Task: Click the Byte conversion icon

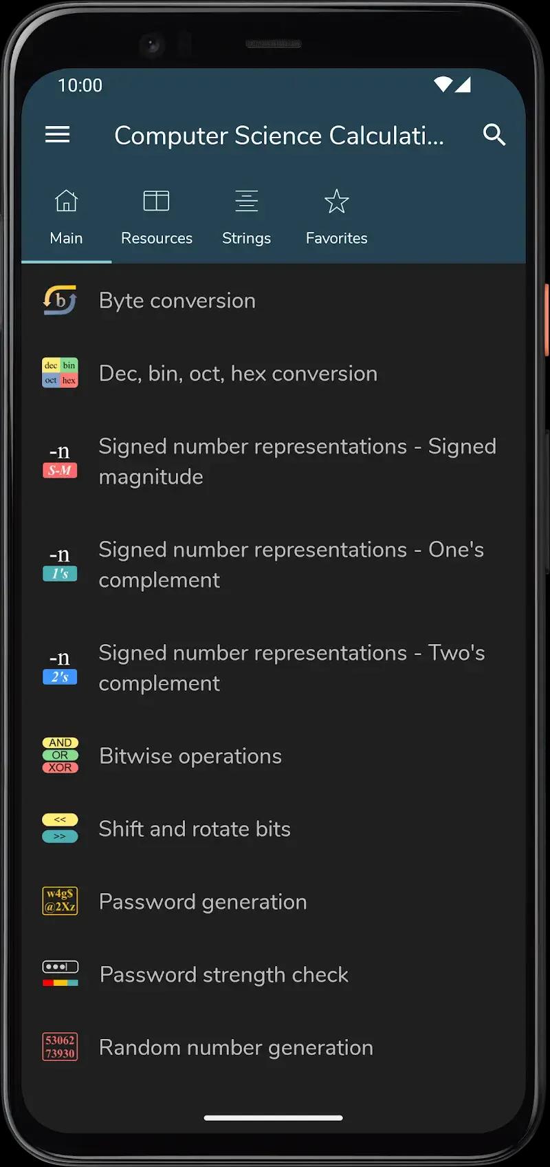Action: pos(60,301)
